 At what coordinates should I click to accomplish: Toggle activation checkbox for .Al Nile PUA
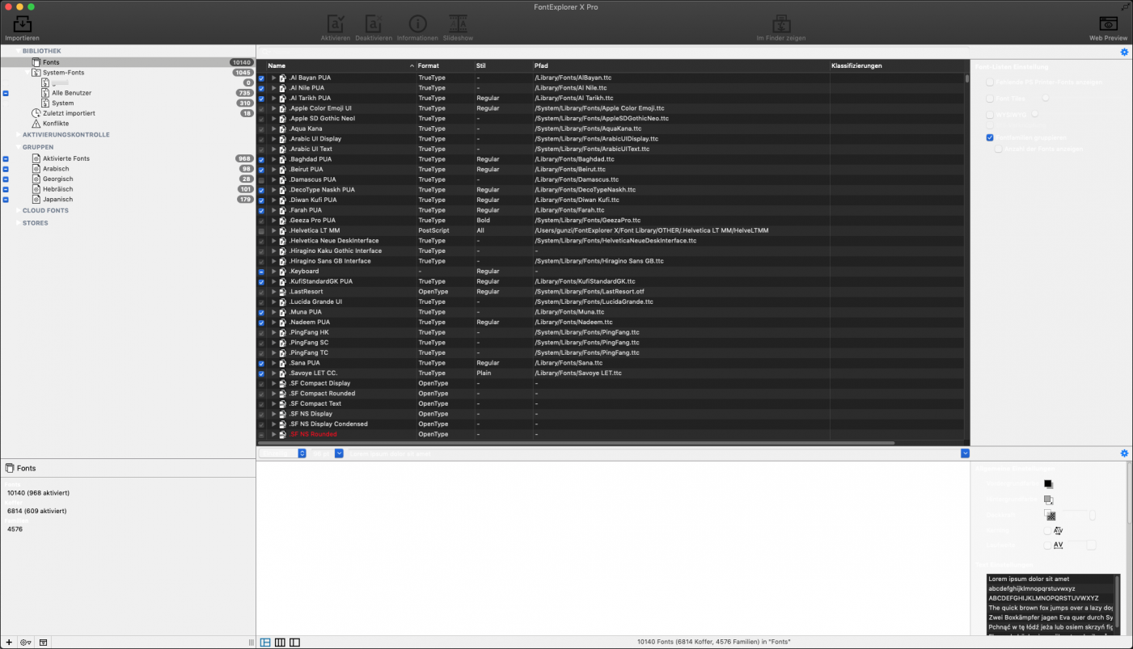[x=261, y=88]
